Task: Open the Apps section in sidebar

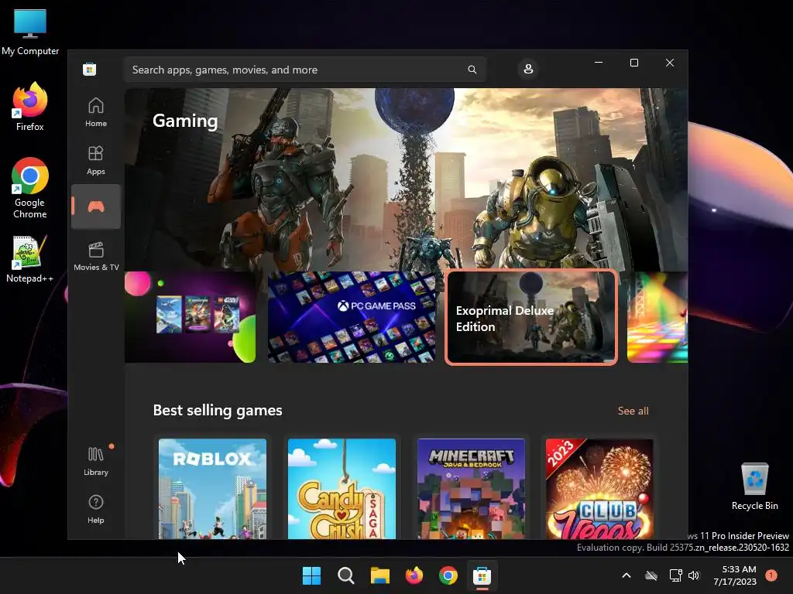Action: 95,160
